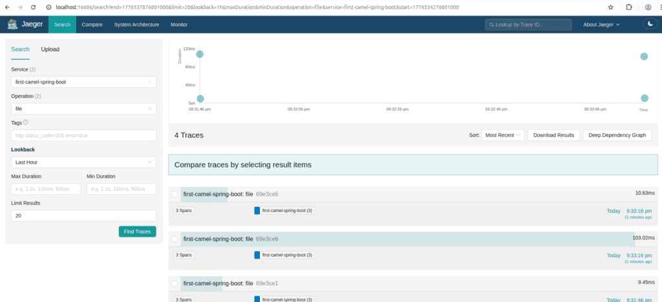
Task: Click the Tags help question icon
Action: tap(26, 122)
